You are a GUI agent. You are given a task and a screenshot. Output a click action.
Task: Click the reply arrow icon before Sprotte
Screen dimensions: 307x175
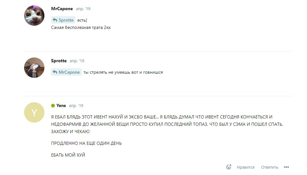(55, 20)
